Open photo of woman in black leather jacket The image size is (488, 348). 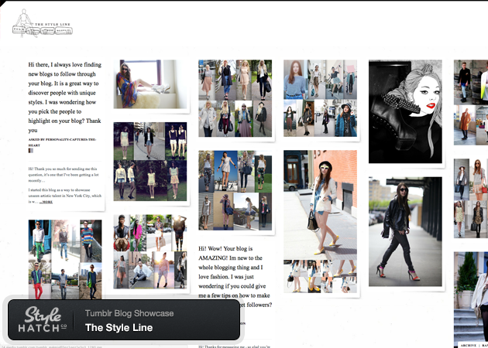tap(404, 232)
